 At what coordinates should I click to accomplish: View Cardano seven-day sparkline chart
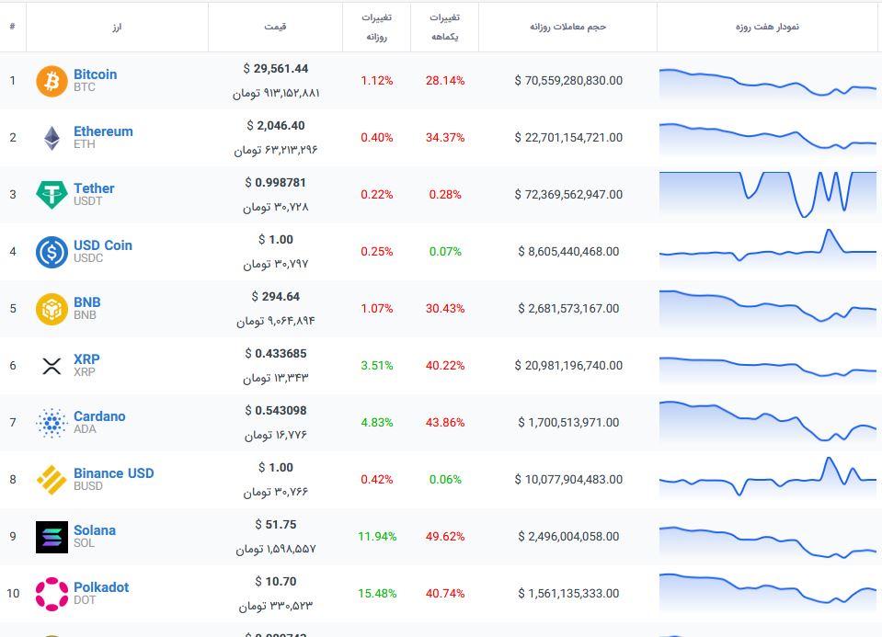pos(768,422)
